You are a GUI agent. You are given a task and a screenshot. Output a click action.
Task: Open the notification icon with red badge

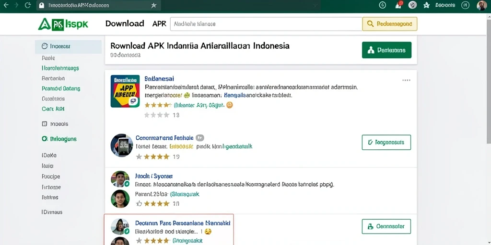click(398, 5)
